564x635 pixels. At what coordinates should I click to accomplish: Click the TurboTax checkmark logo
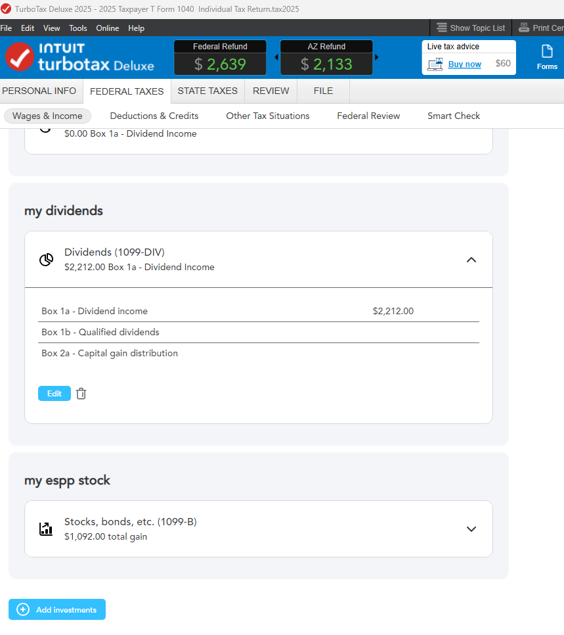click(x=19, y=57)
